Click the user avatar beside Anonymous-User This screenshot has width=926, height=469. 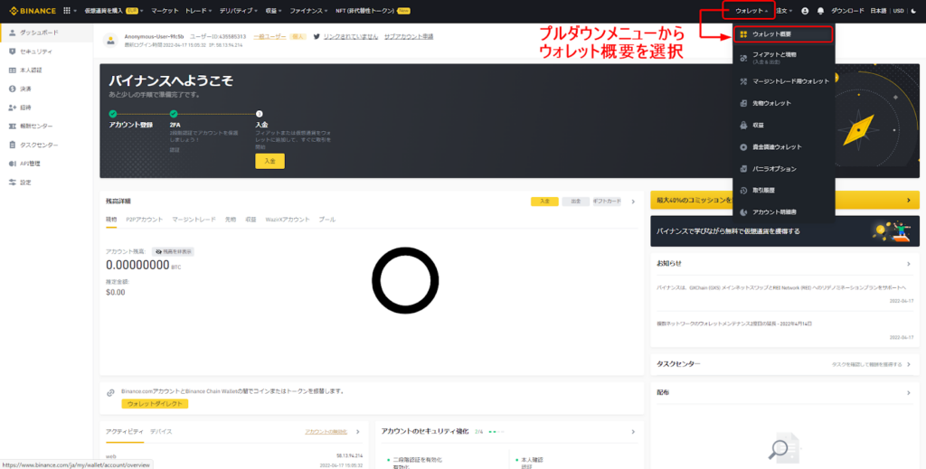[x=110, y=40]
